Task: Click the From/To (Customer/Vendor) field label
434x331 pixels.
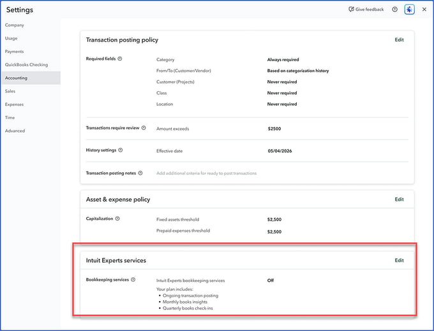Action: click(x=184, y=71)
